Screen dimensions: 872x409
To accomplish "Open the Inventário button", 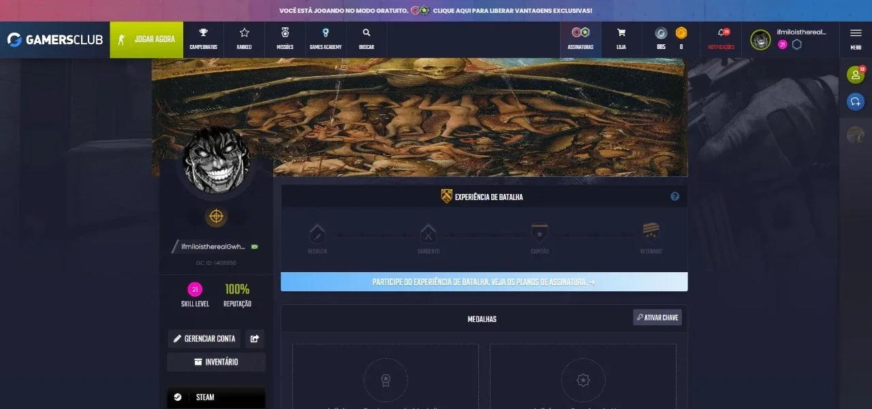I will pos(216,362).
